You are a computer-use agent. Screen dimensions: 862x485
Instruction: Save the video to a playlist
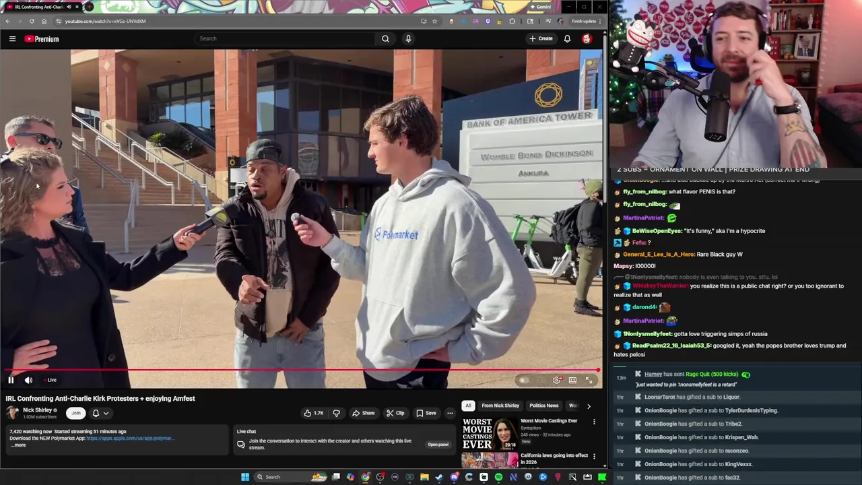click(x=426, y=413)
